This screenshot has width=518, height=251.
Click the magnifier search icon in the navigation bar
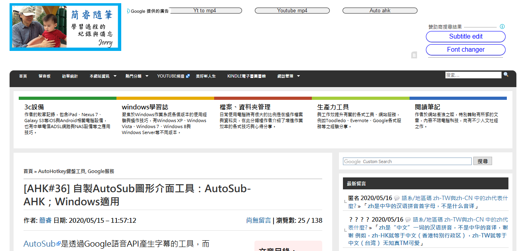[506, 74]
